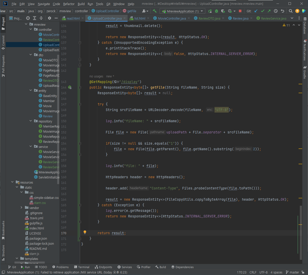Open the Commit tool window

click(3, 42)
